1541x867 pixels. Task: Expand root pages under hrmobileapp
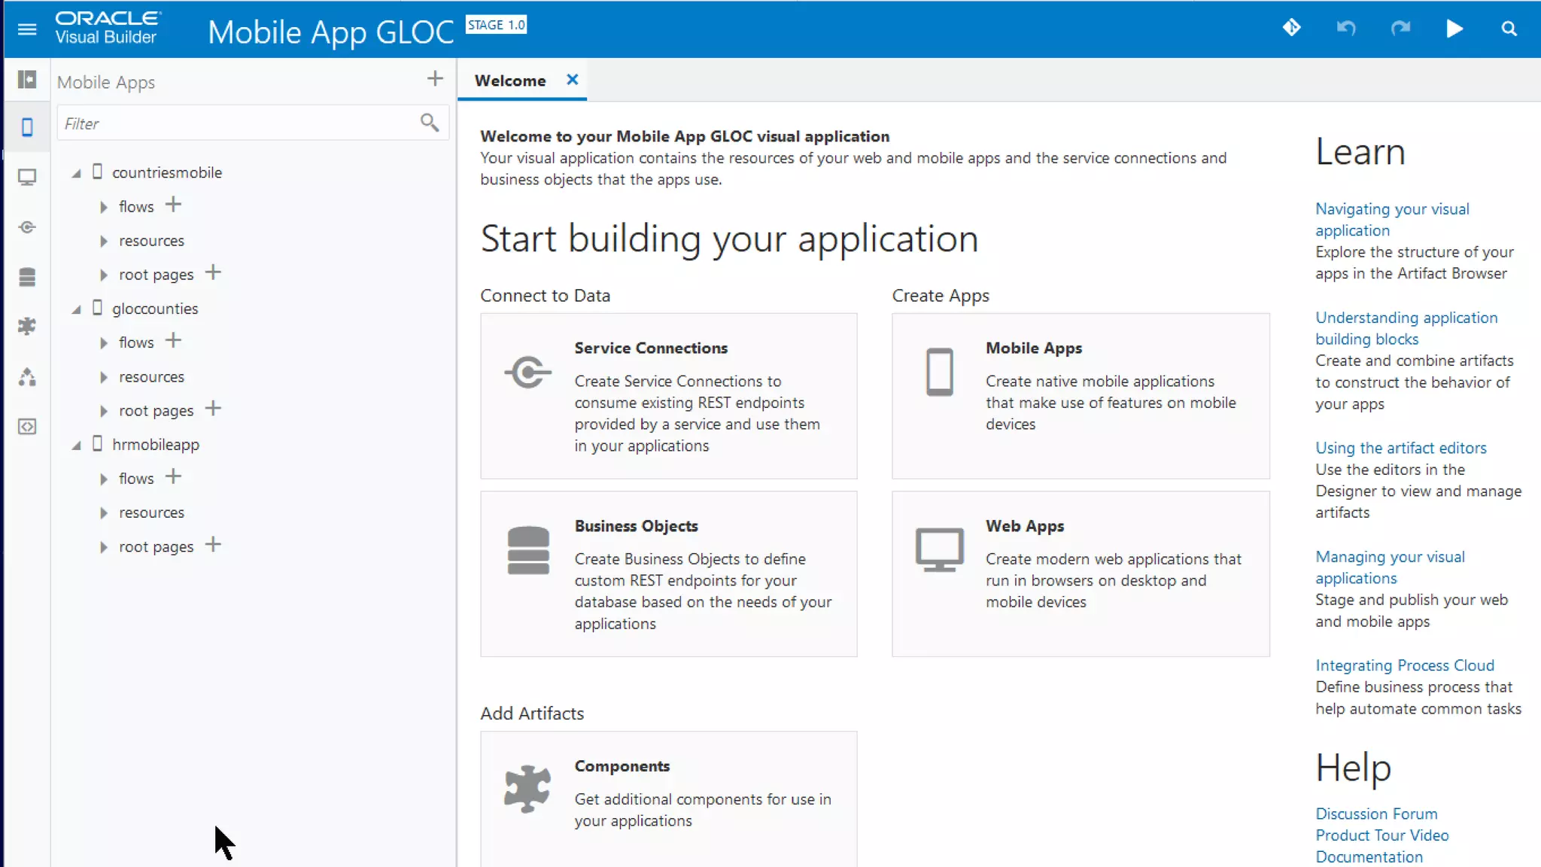(x=104, y=547)
